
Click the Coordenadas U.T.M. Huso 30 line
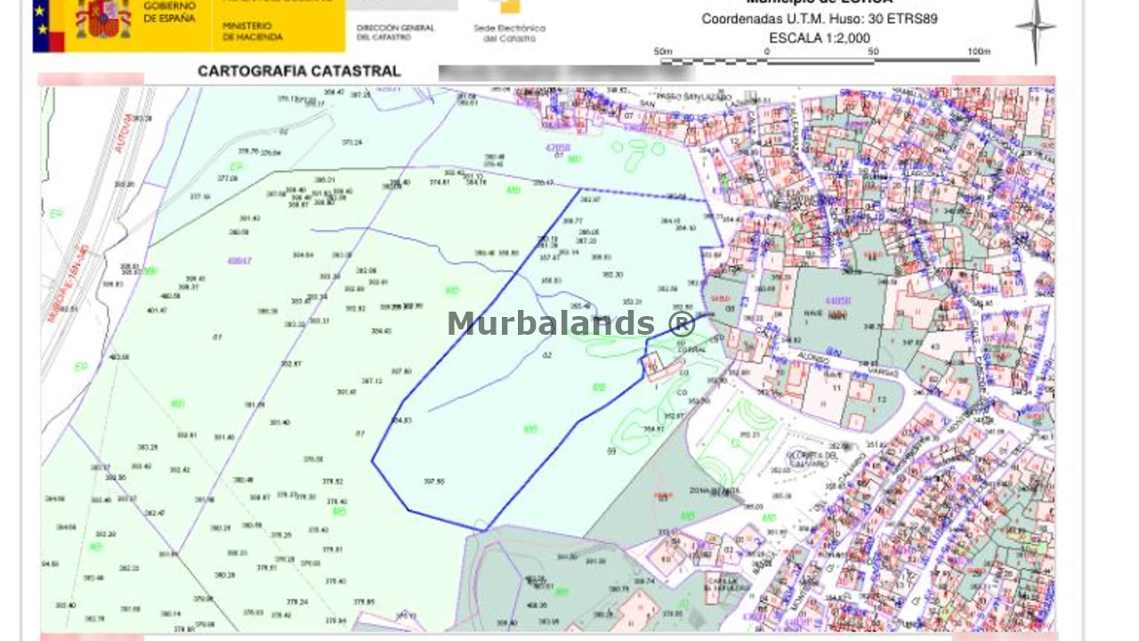pyautogui.click(x=819, y=19)
